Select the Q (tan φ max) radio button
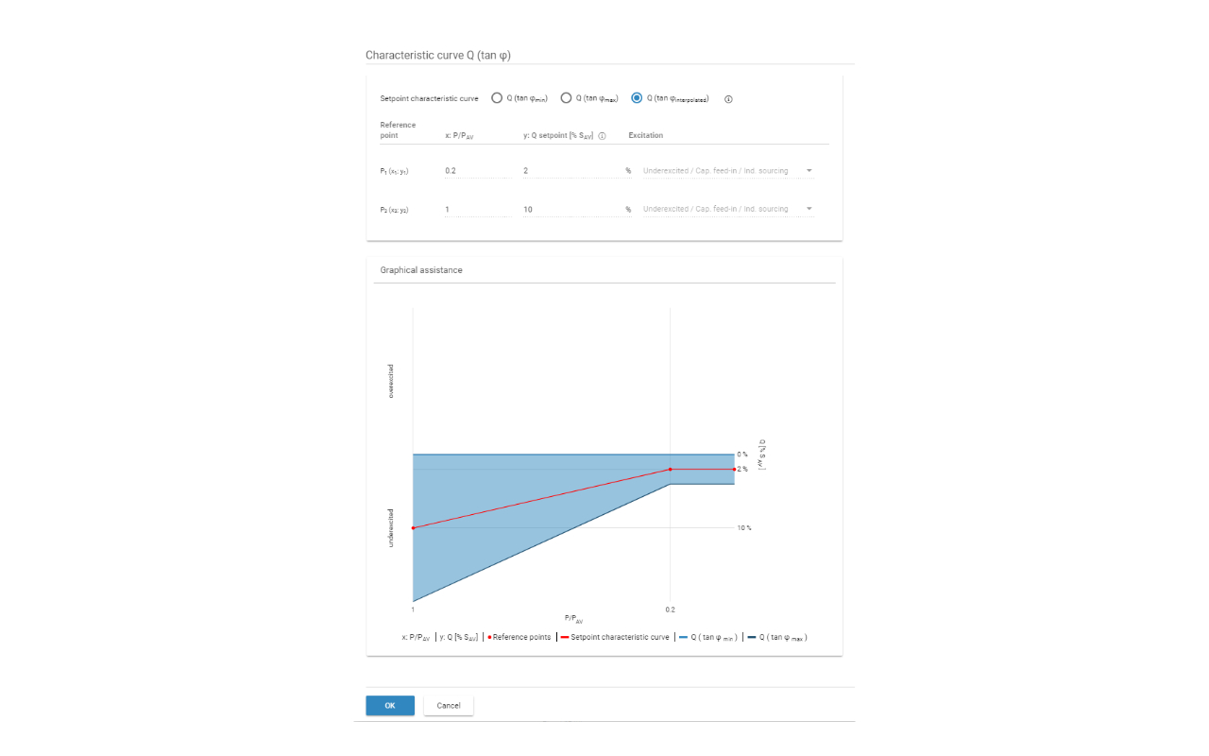This screenshot has width=1209, height=756. [567, 98]
